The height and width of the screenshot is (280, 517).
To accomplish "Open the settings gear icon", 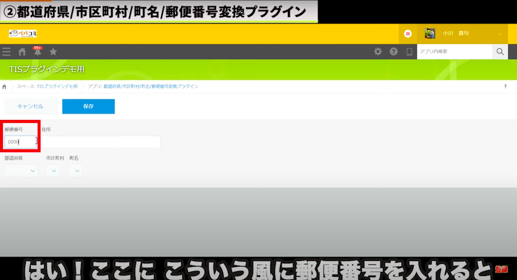I will [378, 52].
